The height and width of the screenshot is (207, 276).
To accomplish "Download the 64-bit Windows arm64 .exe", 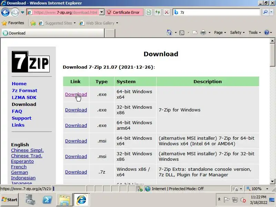I will coord(76,125).
